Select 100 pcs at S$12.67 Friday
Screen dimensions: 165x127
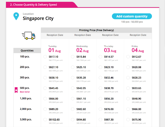click(128, 57)
